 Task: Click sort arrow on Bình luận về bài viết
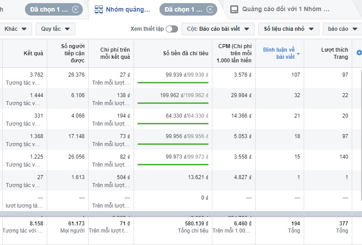298,54
